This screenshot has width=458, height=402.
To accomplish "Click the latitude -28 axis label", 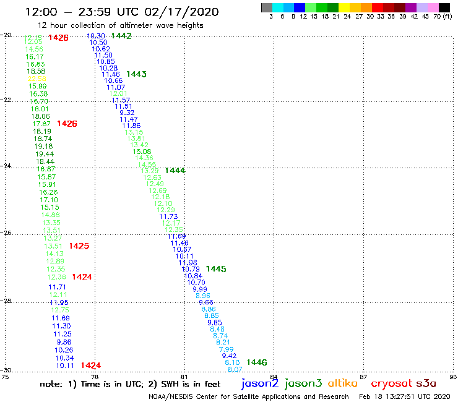I will [6, 301].
